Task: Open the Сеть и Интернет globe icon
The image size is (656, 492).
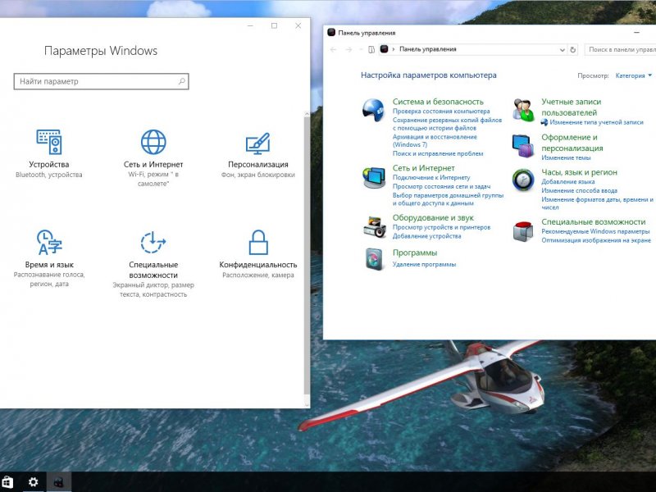Action: click(x=153, y=142)
